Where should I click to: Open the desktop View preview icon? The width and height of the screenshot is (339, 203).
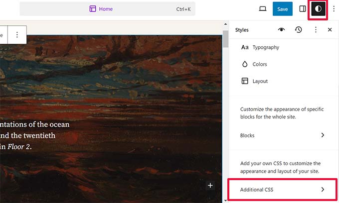(263, 9)
